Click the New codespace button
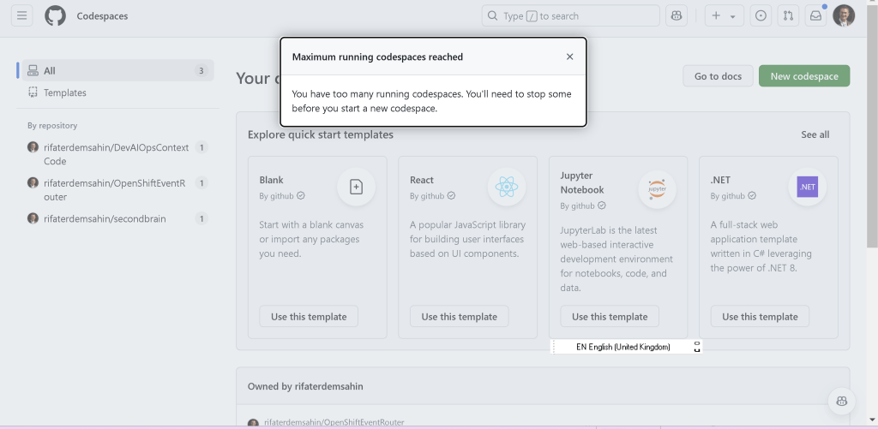878x429 pixels. point(804,76)
